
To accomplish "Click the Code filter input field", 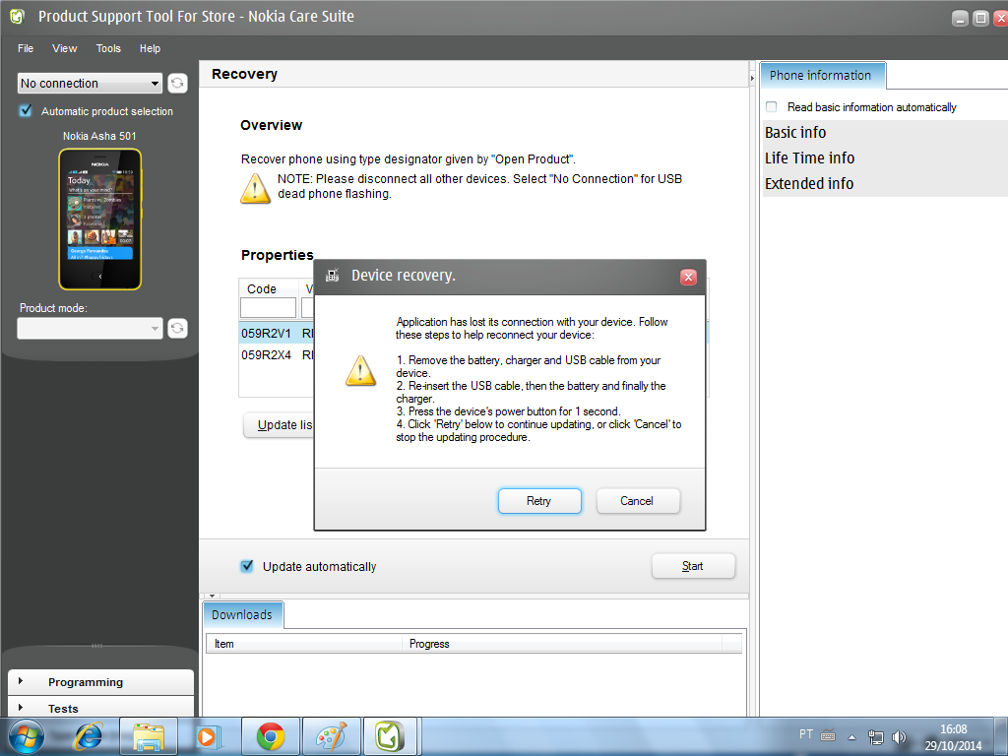I will click(x=268, y=307).
